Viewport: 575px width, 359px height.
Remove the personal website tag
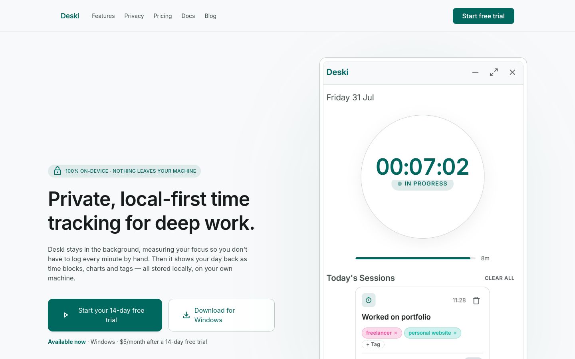(x=455, y=333)
